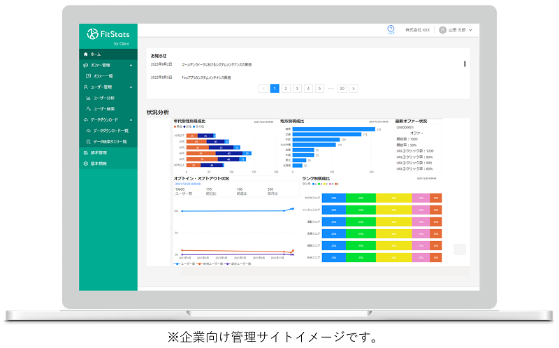The width and height of the screenshot is (559, 348).
Task: Open the help question mark icon
Action: click(x=391, y=29)
